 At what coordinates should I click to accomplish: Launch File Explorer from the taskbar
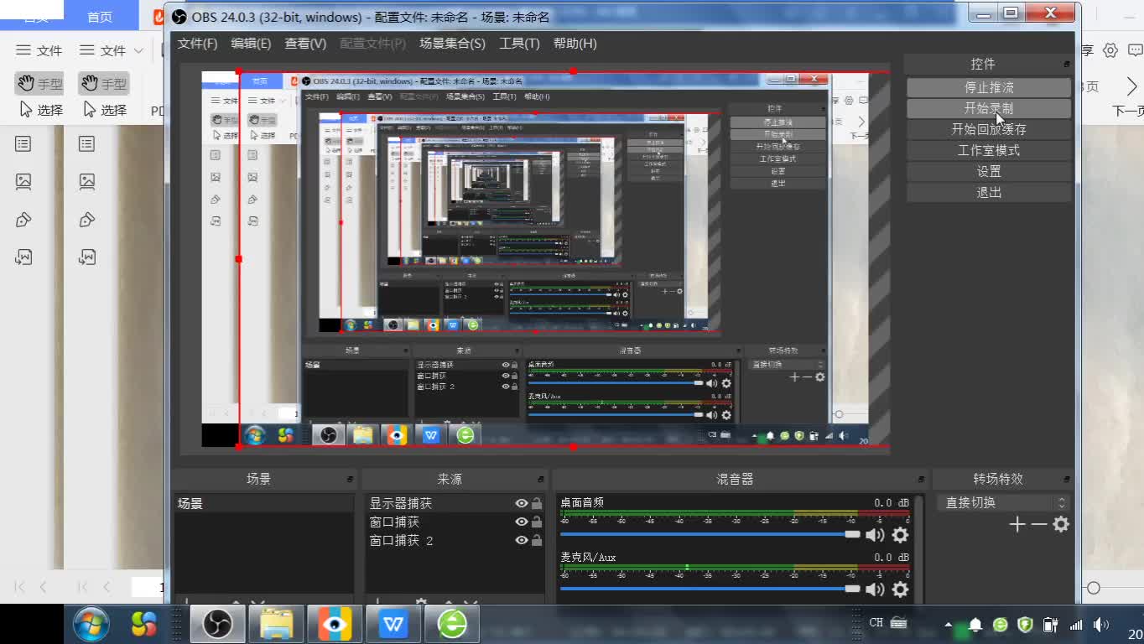[277, 625]
